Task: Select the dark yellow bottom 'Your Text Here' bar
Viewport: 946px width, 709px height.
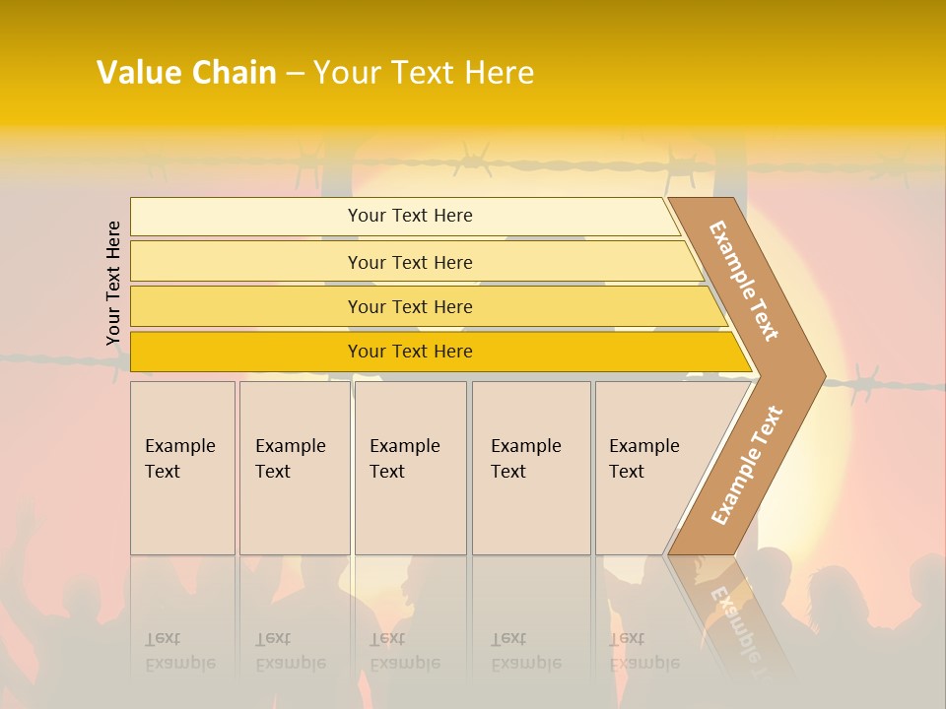Action: coord(440,352)
